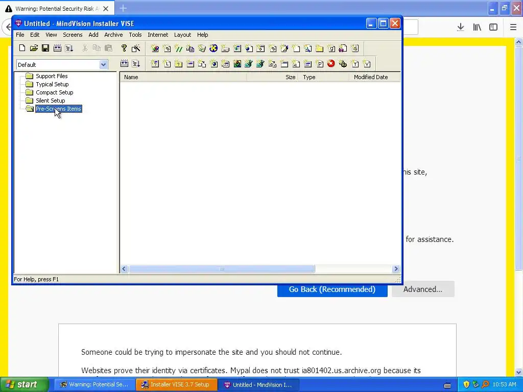Sort by the Size column header
This screenshot has height=392, width=523.
click(x=273, y=77)
